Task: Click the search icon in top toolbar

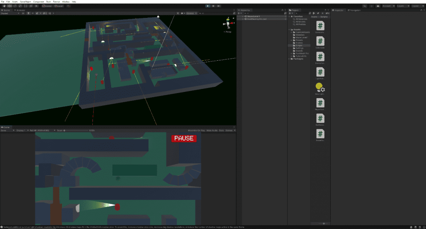Action: 365,6
